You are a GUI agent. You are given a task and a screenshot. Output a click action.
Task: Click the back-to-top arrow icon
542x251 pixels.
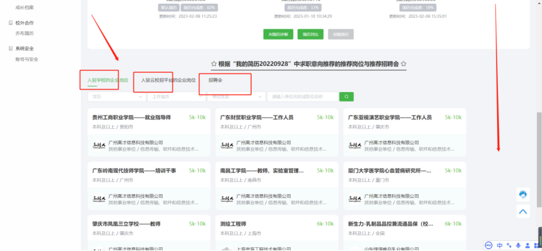(523, 211)
